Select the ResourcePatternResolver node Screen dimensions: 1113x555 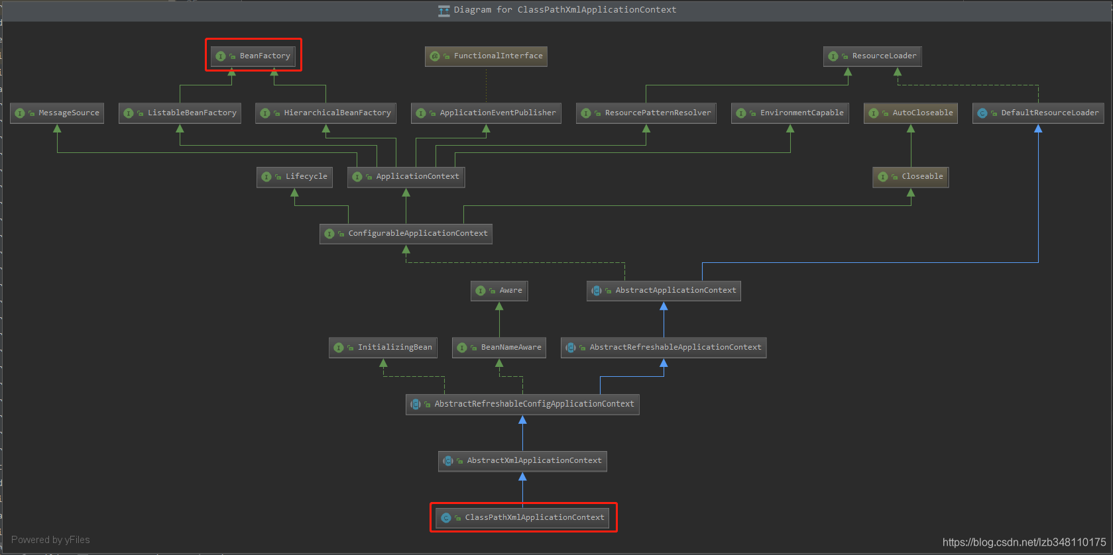[x=646, y=113]
